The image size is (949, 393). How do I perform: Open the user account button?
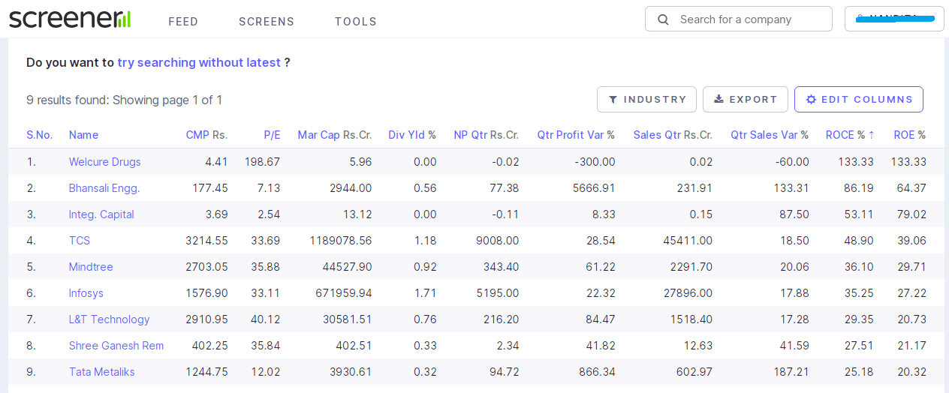coord(894,19)
